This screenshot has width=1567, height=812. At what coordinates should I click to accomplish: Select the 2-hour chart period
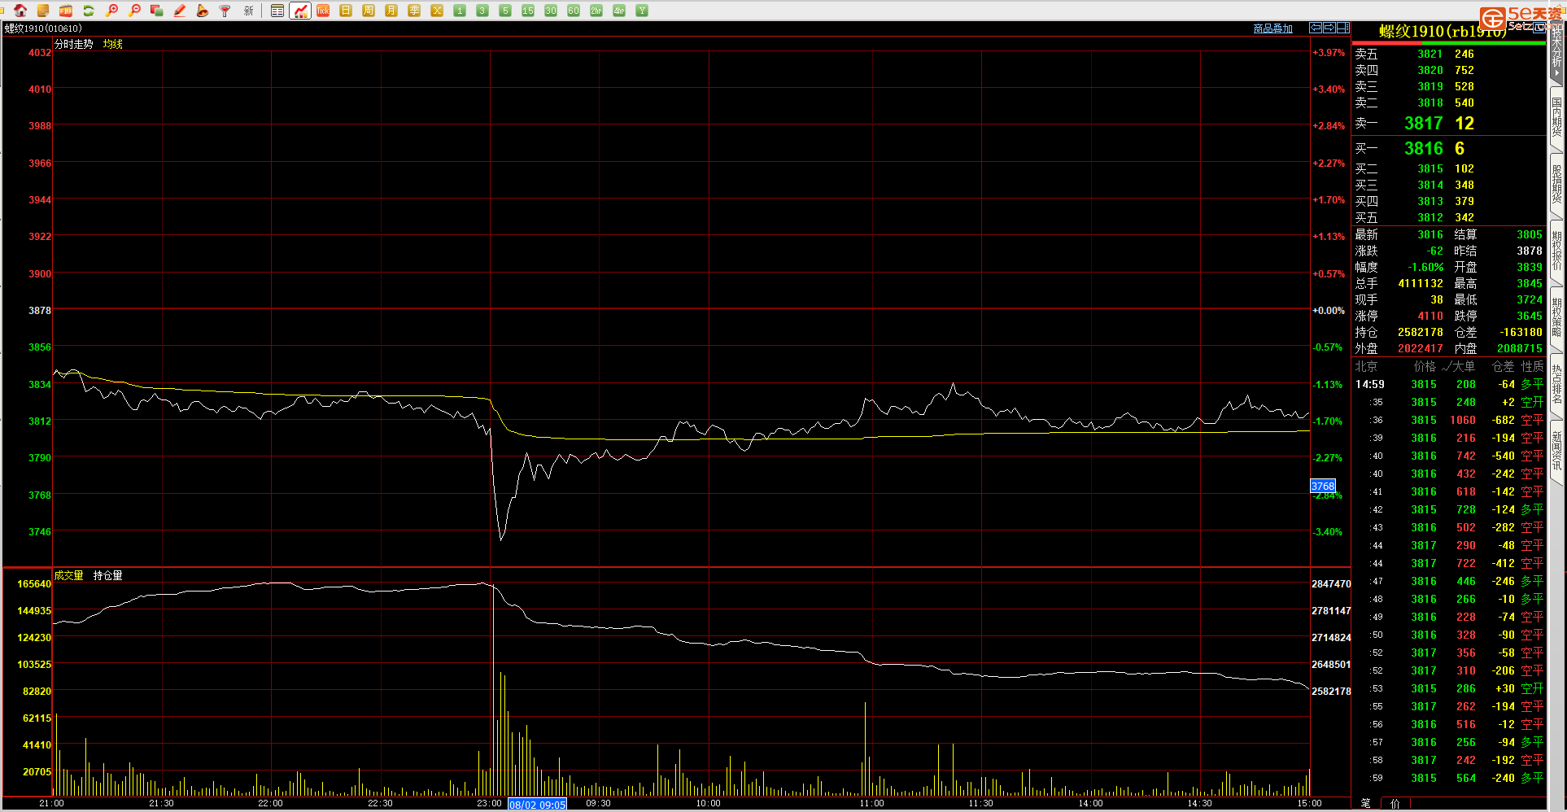coord(596,11)
